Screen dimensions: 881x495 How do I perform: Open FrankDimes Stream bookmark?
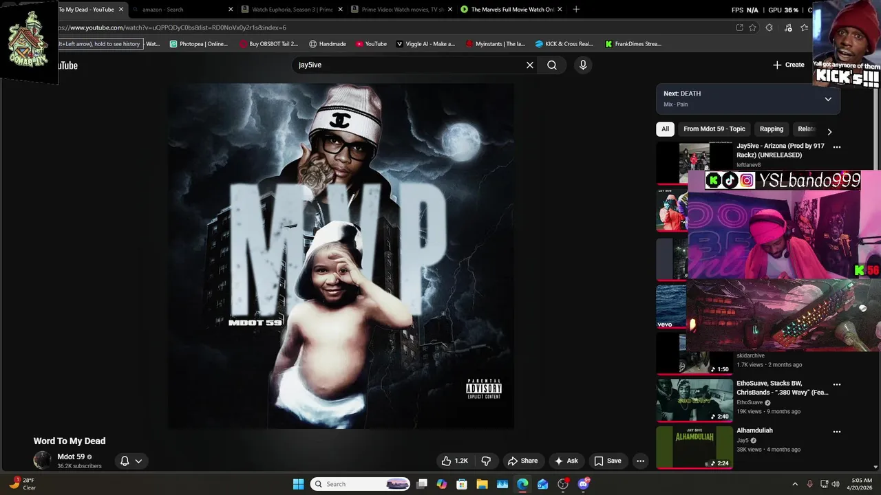(633, 44)
